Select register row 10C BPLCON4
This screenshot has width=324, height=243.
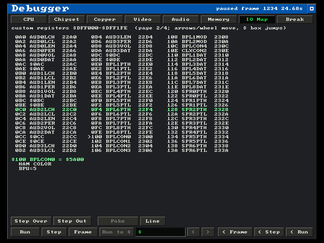point(198,46)
